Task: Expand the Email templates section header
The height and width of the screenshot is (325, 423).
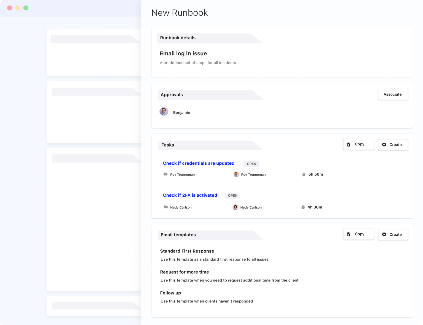Action: (x=178, y=235)
